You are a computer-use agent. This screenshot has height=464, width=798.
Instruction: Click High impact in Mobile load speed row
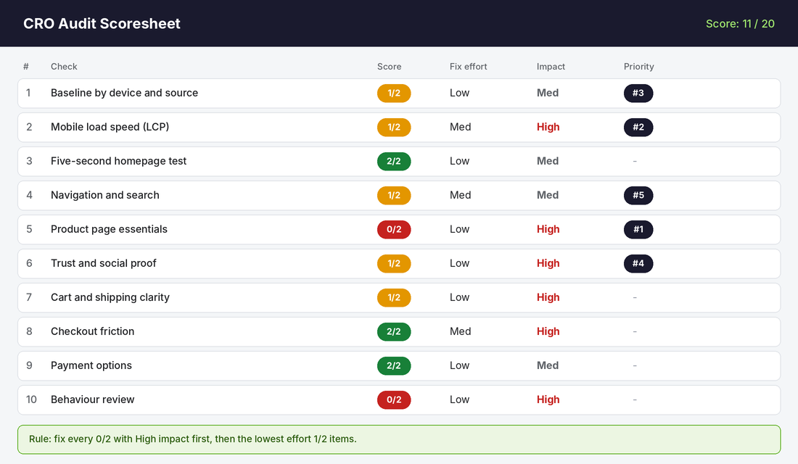click(x=548, y=127)
